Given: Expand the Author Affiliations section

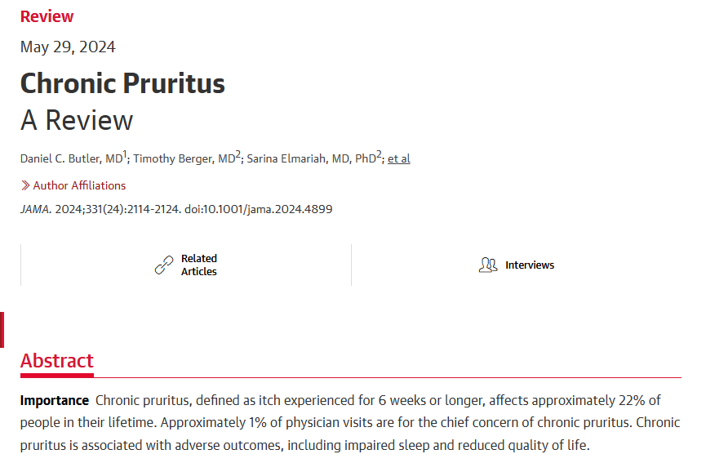Looking at the screenshot, I should (73, 185).
